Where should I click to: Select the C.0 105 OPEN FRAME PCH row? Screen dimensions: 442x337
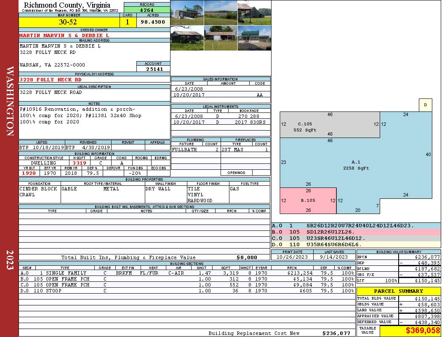(x=186, y=285)
